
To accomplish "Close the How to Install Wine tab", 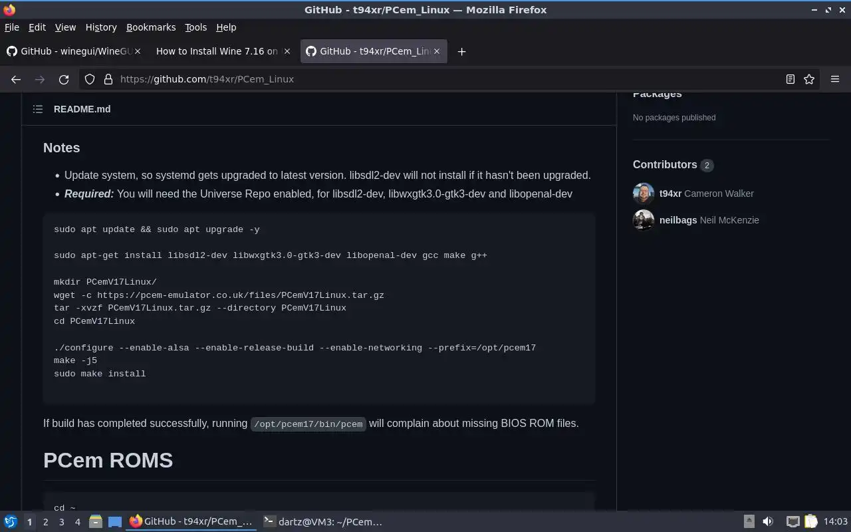I will 287,51.
